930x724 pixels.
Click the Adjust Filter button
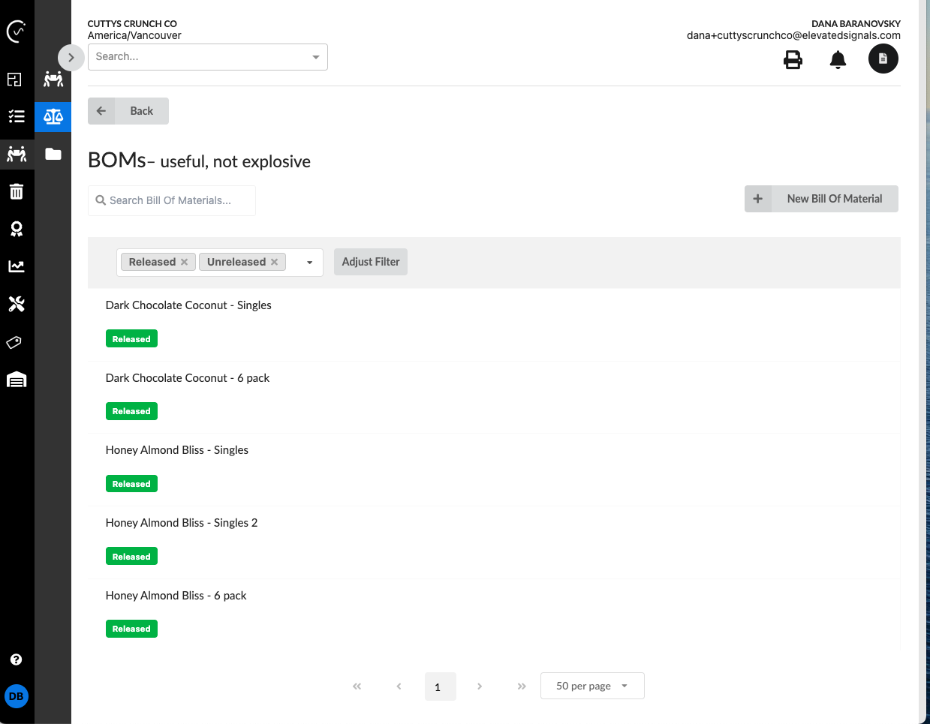pyautogui.click(x=370, y=262)
